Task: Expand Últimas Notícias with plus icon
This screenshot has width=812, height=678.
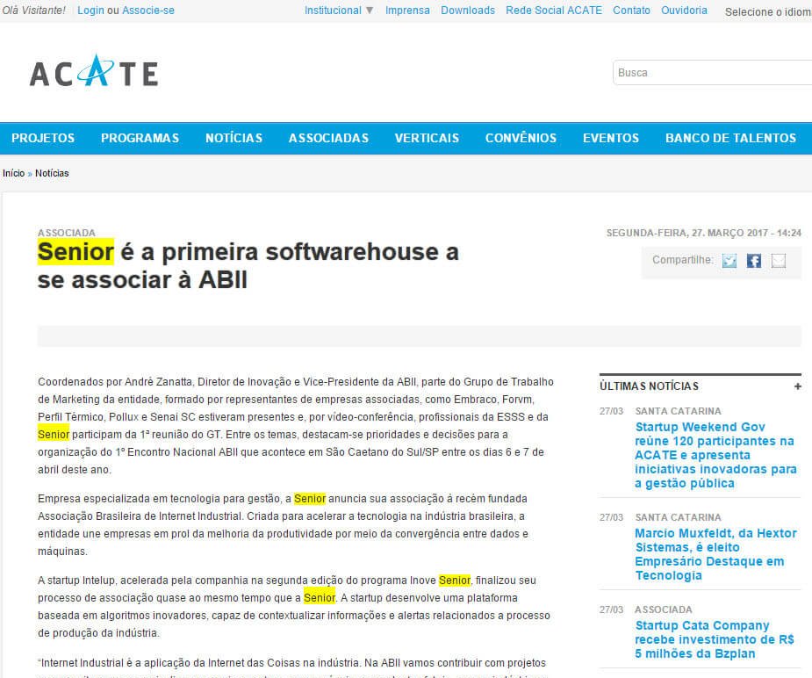Action: [x=797, y=386]
